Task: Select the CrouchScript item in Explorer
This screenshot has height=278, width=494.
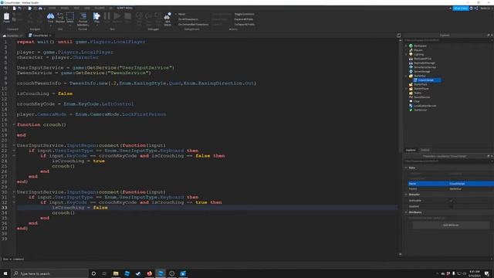Action: coord(427,80)
